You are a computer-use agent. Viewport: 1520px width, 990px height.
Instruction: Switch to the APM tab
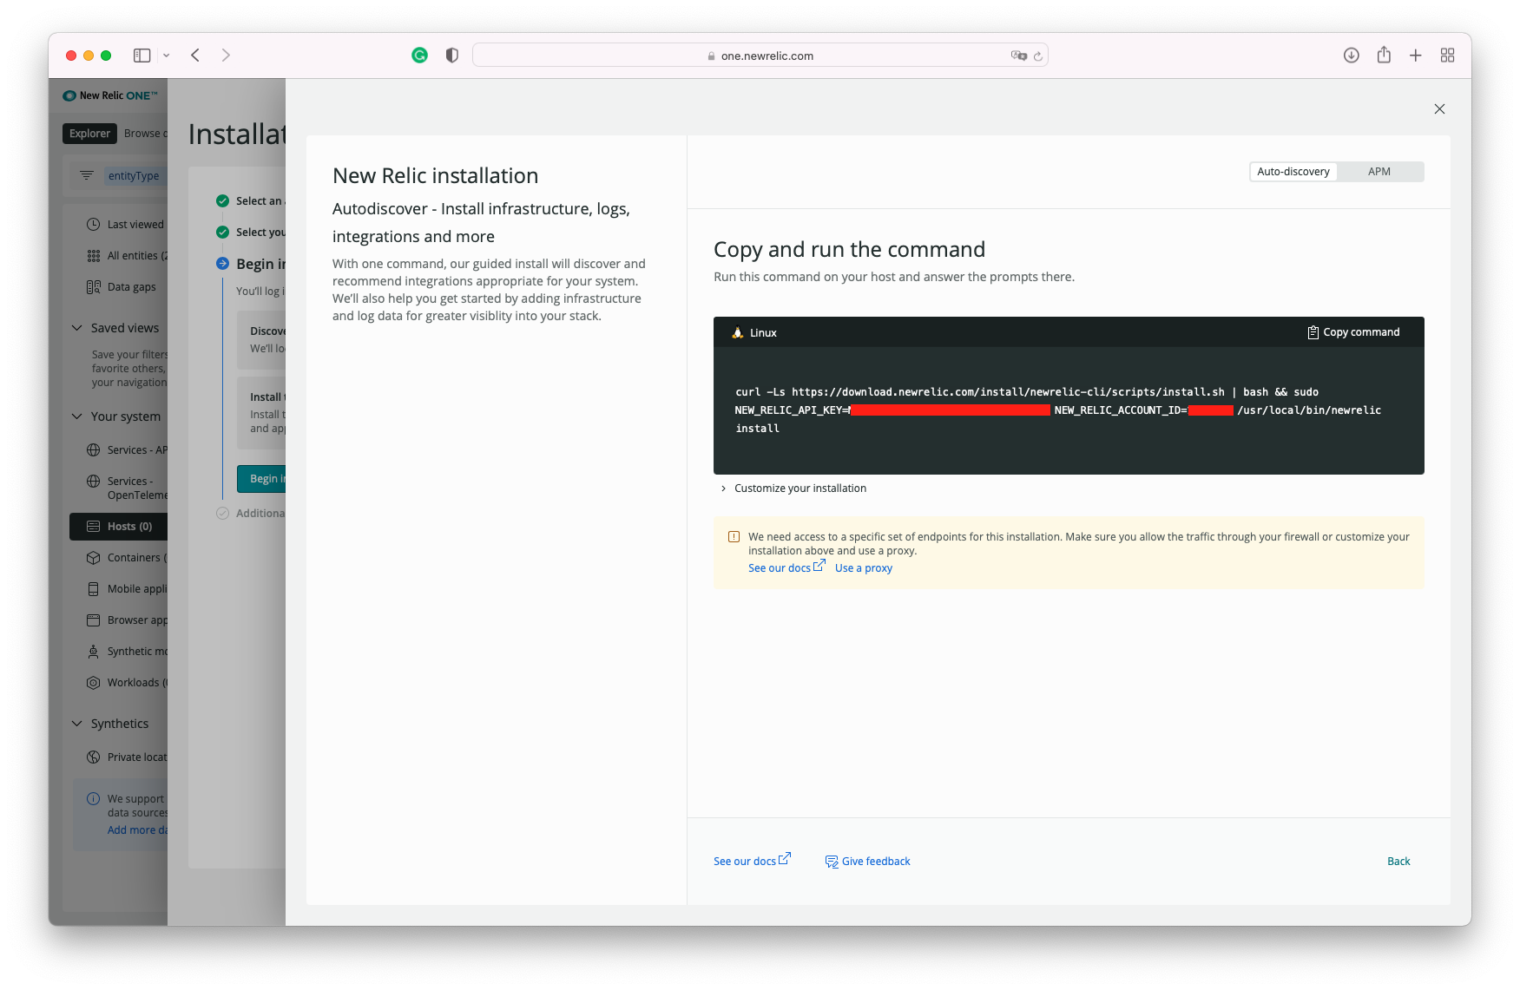click(x=1379, y=172)
